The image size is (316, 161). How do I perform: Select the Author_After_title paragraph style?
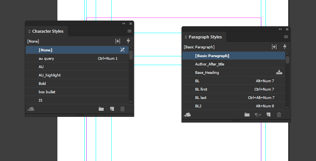click(x=210, y=64)
